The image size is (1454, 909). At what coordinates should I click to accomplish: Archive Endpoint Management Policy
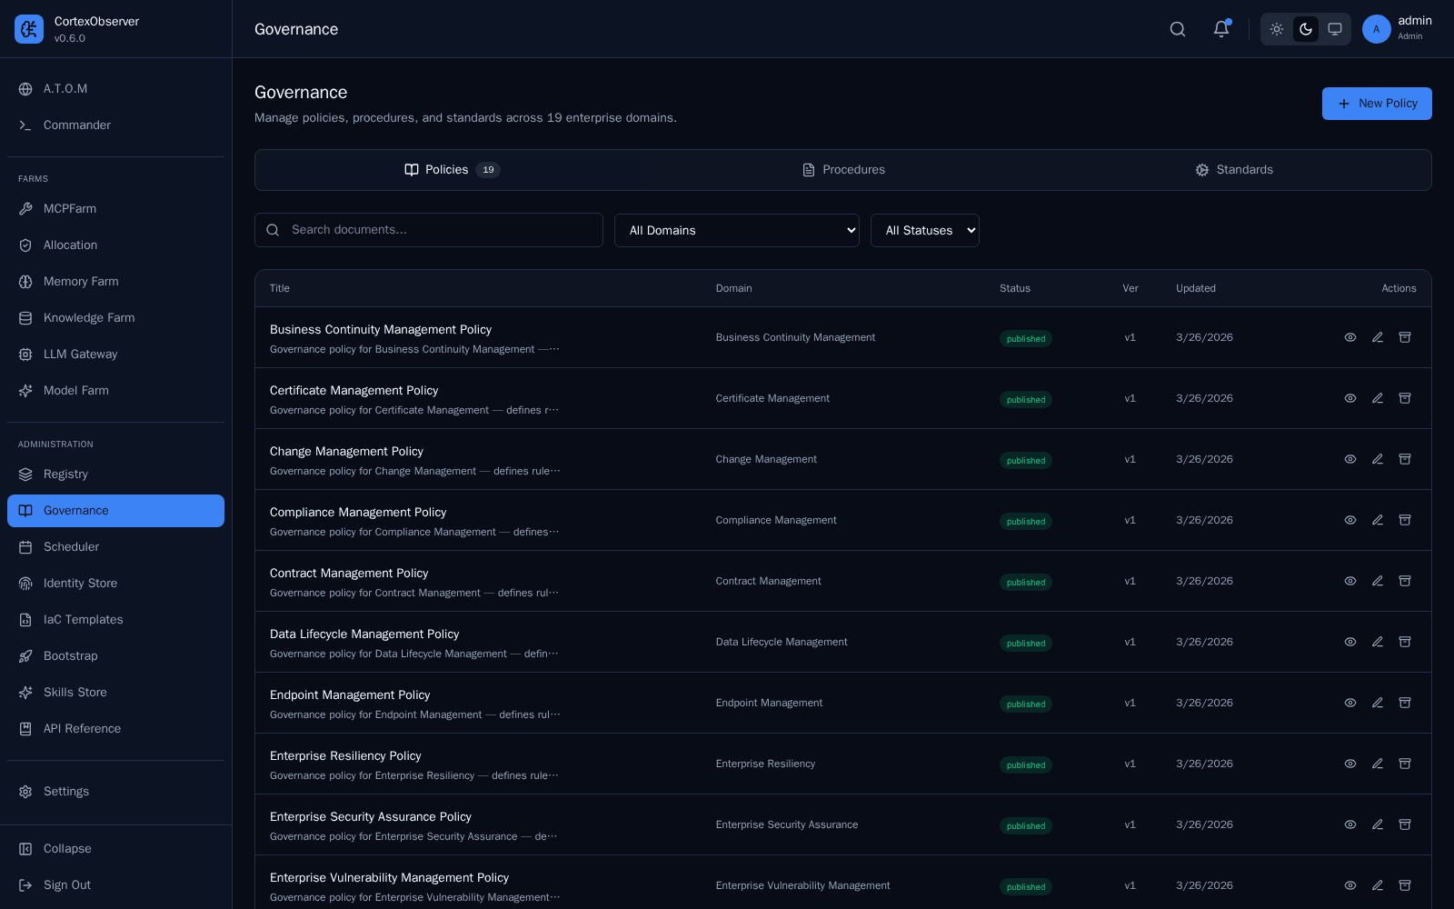coord(1405,703)
